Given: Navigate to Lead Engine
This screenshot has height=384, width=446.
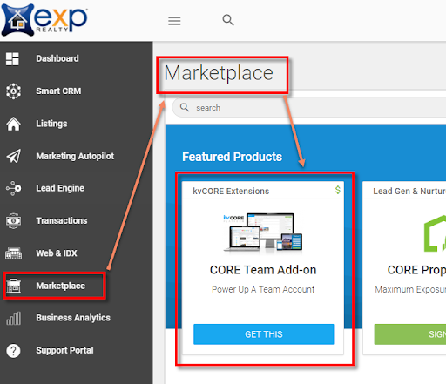Looking at the screenshot, I should pyautogui.click(x=60, y=188).
